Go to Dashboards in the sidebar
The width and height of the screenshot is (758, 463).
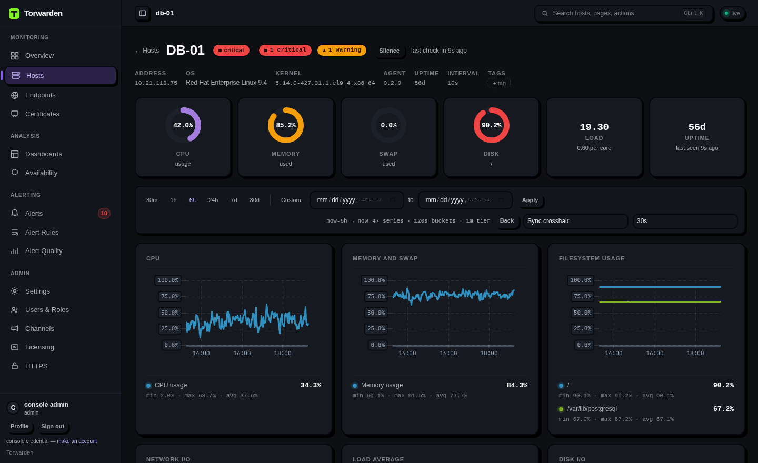point(61,154)
